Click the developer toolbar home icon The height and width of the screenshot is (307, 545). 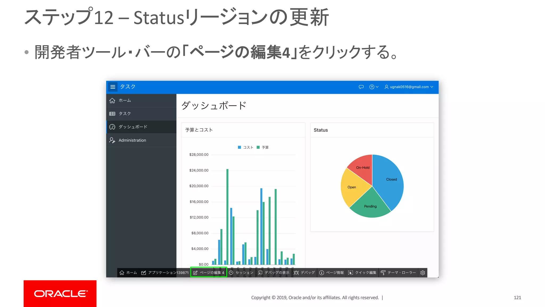(122, 273)
